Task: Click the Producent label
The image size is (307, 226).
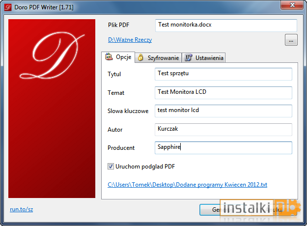Action: click(121, 148)
